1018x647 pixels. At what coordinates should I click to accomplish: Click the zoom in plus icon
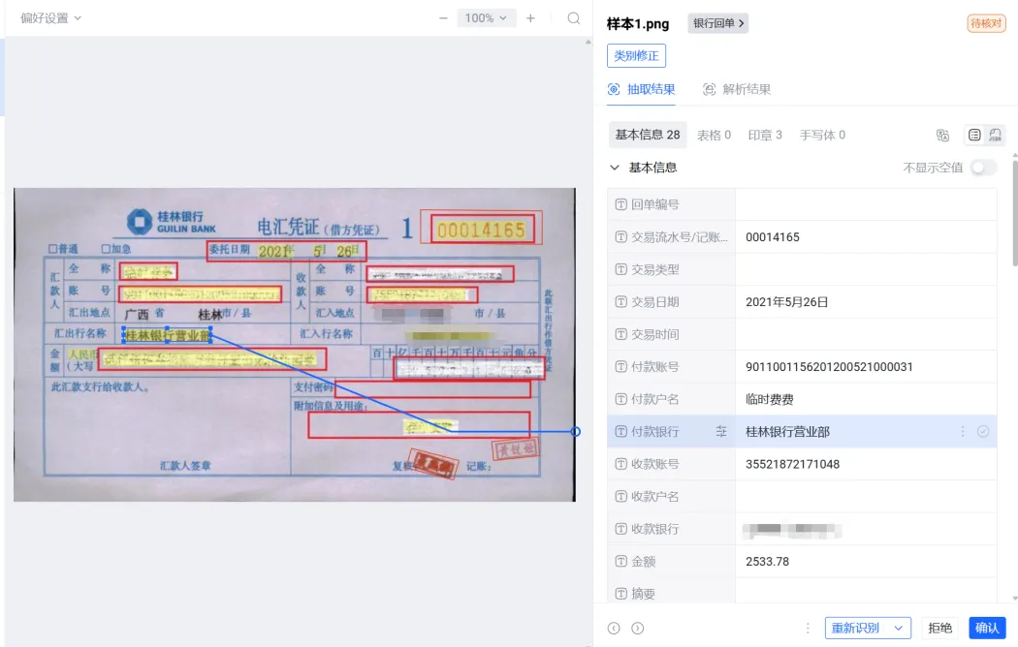click(530, 18)
